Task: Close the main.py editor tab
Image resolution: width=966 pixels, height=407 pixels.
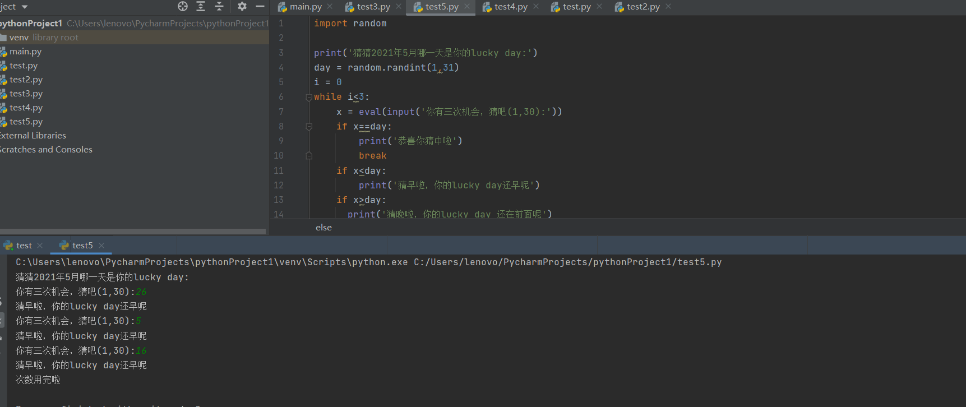Action: point(330,6)
